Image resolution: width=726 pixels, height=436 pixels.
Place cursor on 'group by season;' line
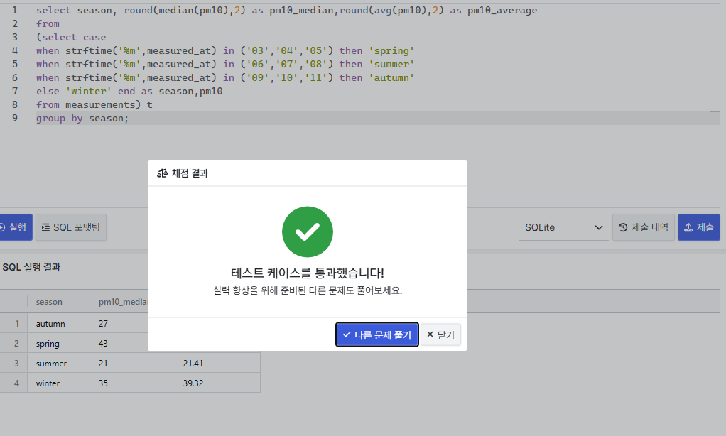[82, 119]
